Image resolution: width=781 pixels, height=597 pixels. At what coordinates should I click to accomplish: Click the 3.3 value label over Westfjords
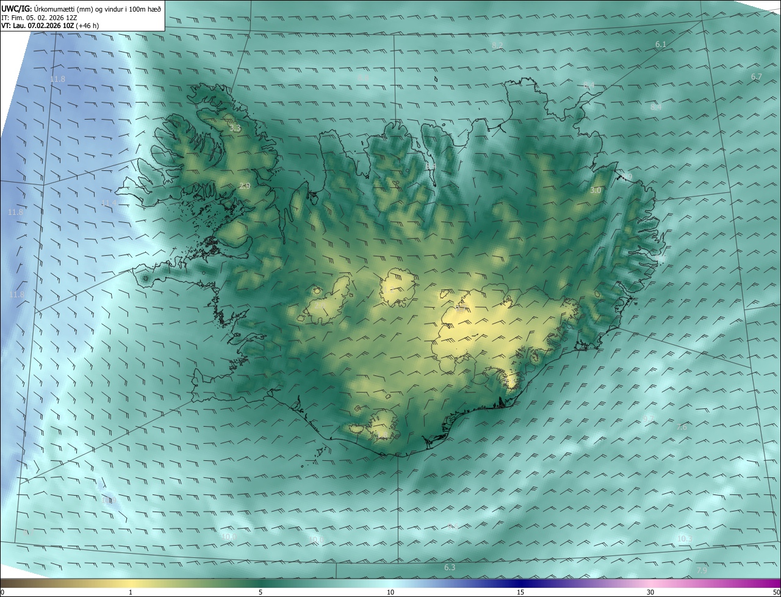point(236,129)
